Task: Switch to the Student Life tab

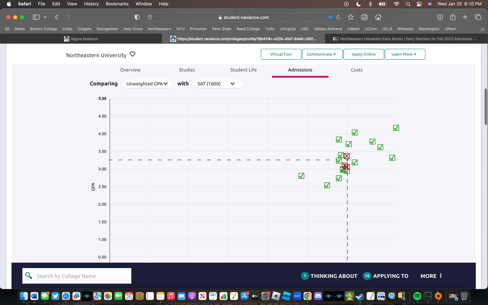Action: [x=243, y=70]
